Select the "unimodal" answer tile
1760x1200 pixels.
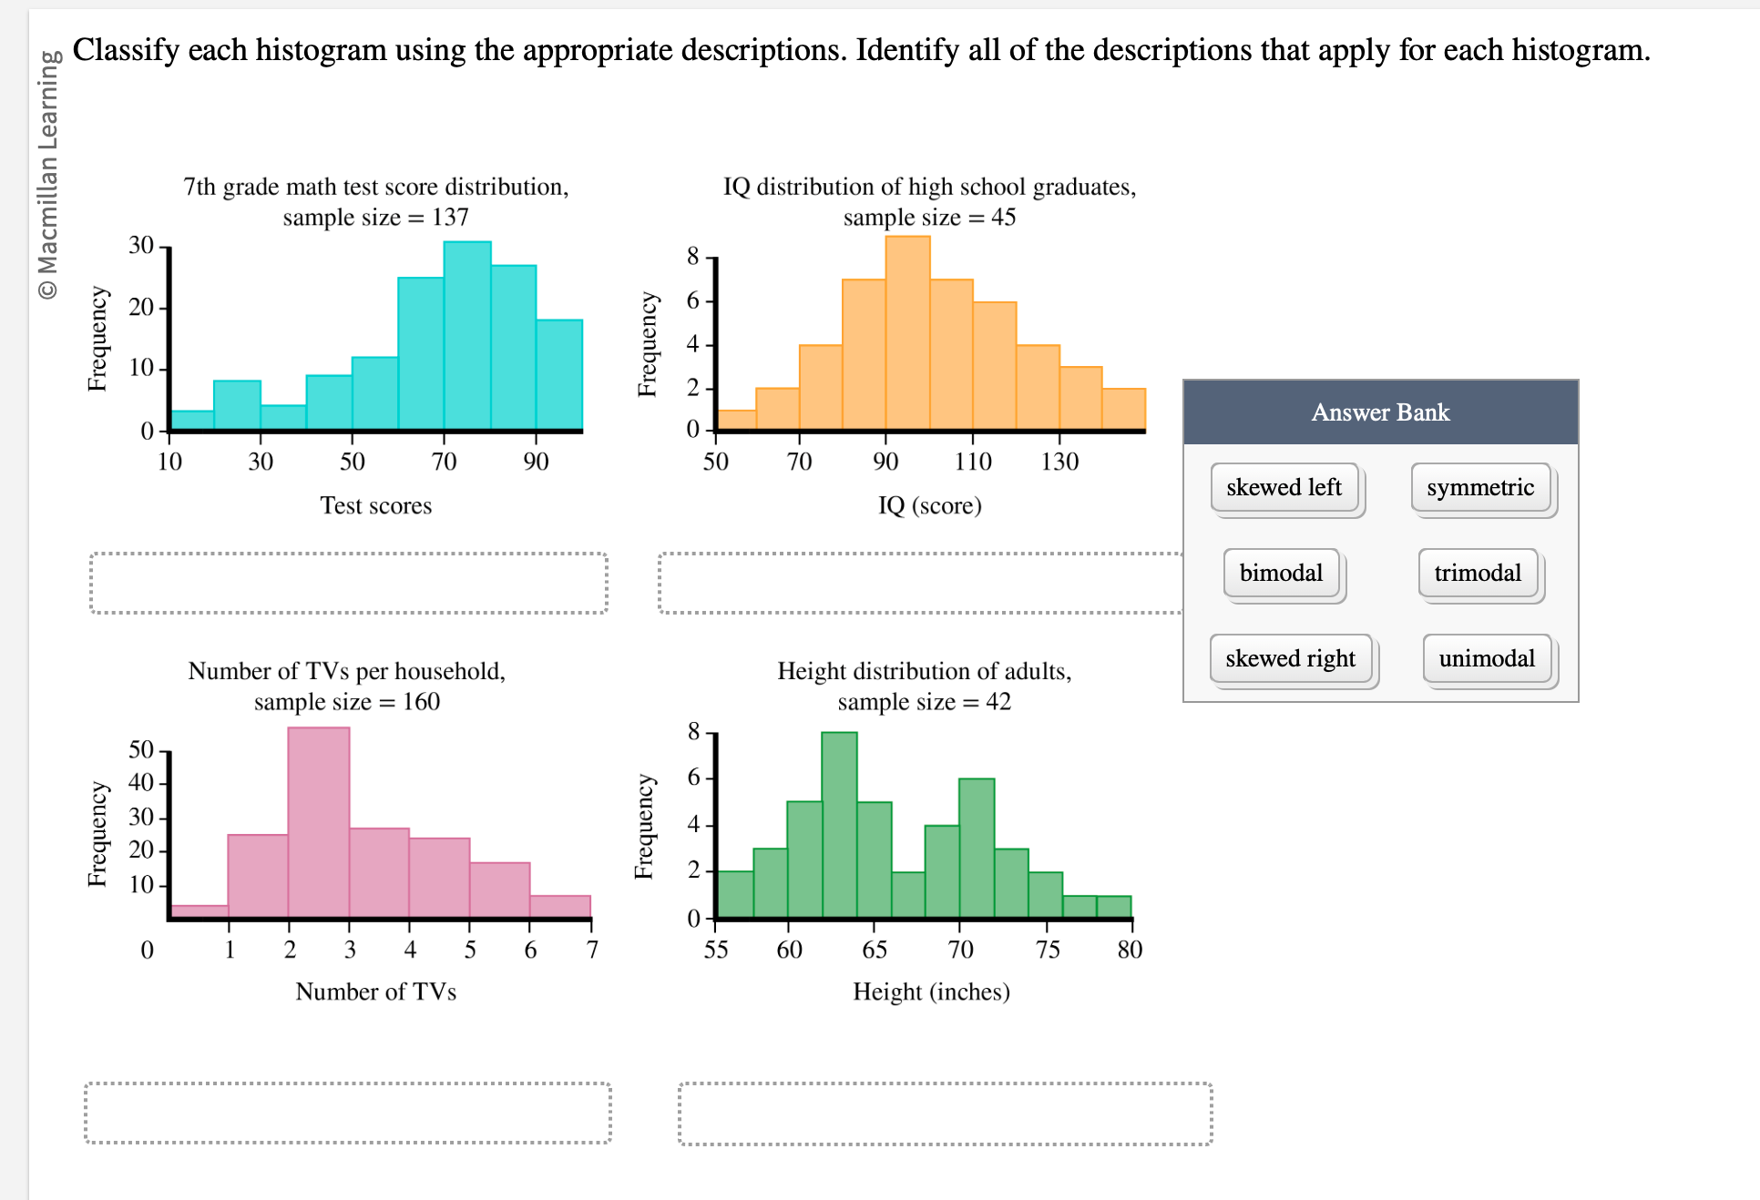point(1487,658)
